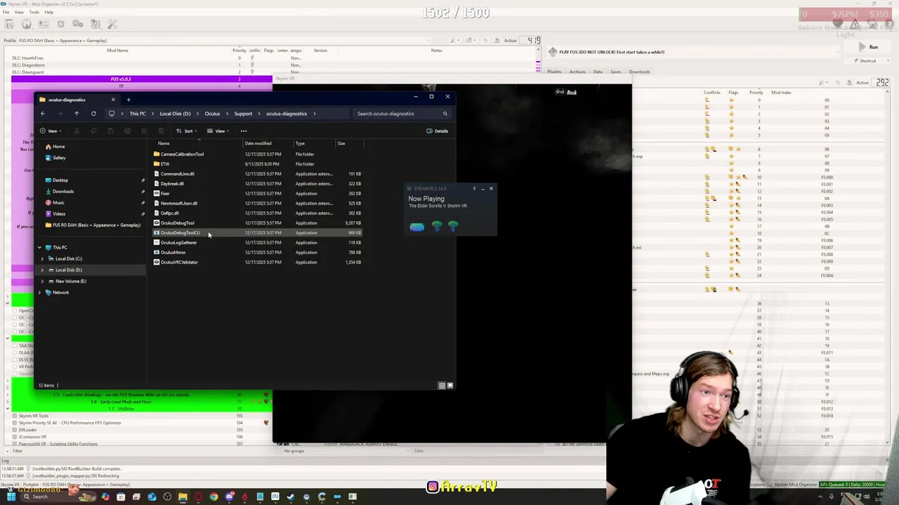Sort files by the Type column header
This screenshot has height=505, width=899.
click(300, 144)
